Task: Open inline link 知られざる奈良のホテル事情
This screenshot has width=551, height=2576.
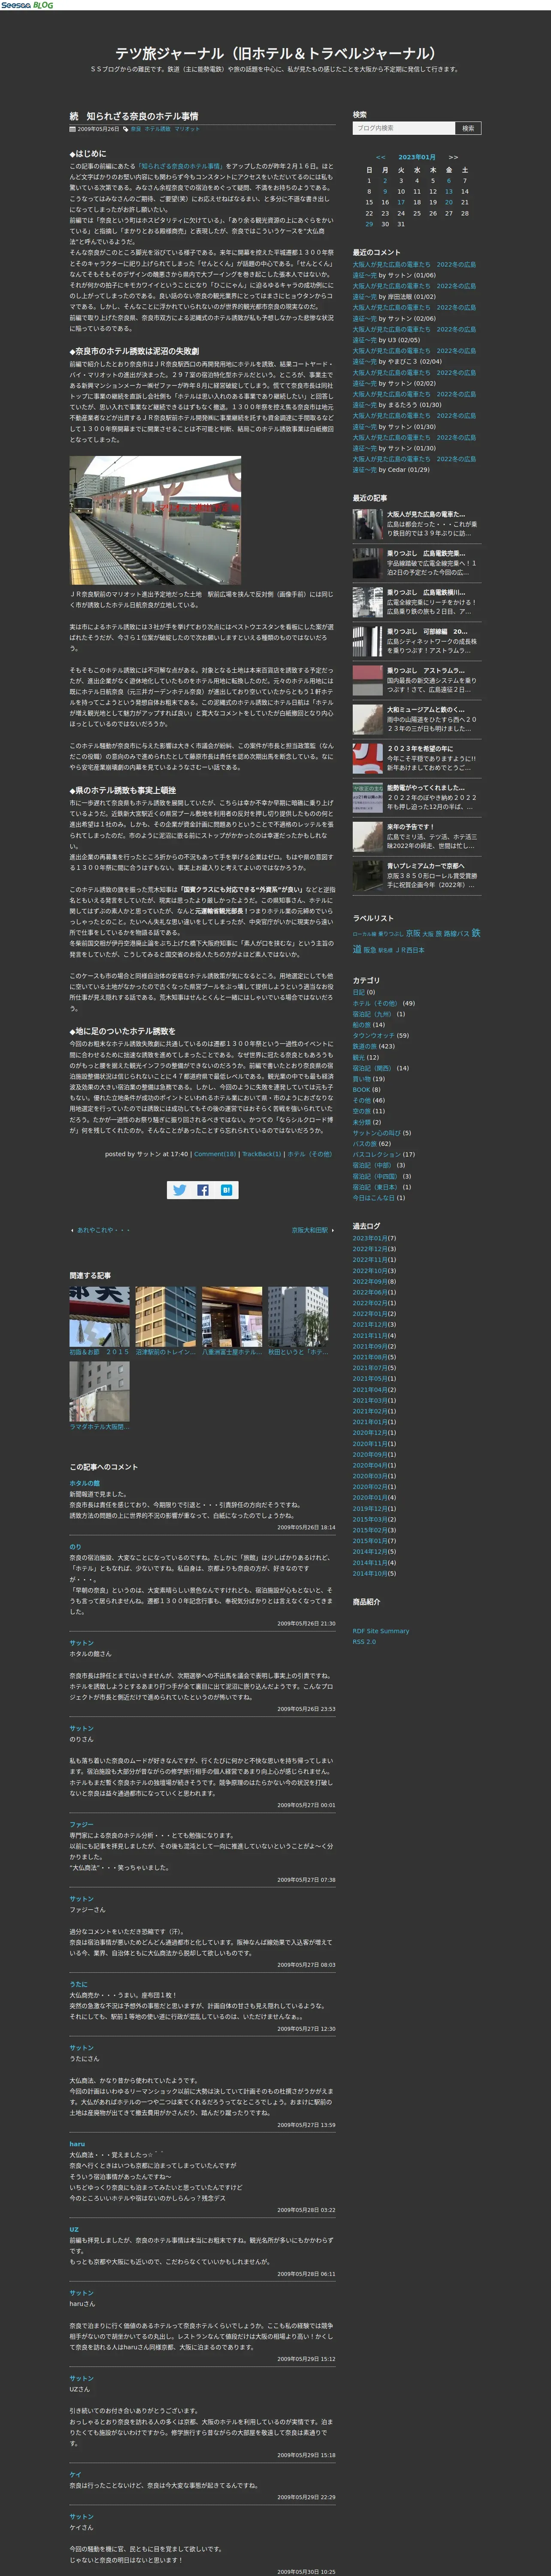Action: click(x=181, y=166)
